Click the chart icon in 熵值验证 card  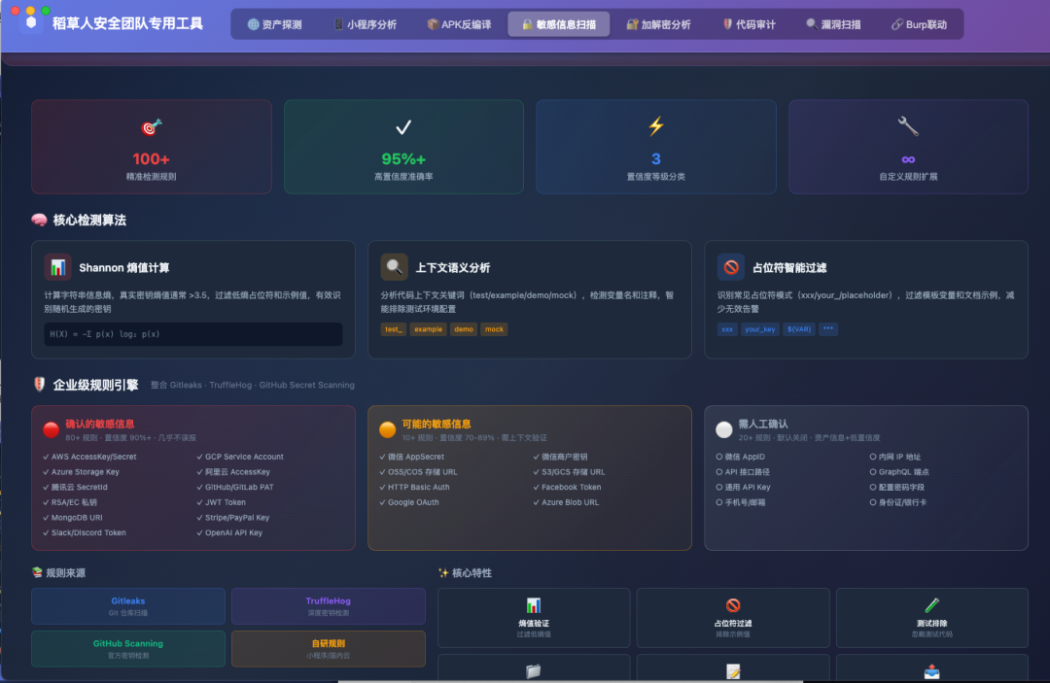click(534, 605)
